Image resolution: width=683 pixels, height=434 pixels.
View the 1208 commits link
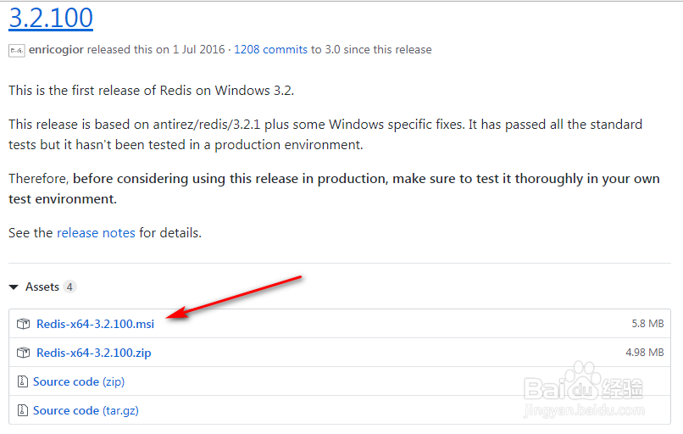[270, 50]
